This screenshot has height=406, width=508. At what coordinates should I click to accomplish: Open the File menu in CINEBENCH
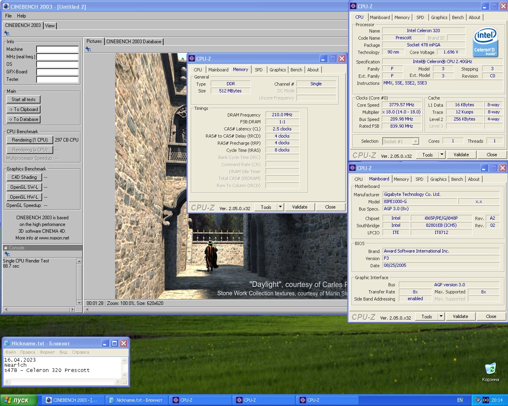coord(8,16)
